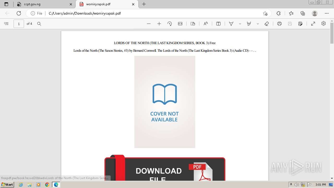Open the Favorites list
This screenshot has width=334, height=188.
point(291,13)
